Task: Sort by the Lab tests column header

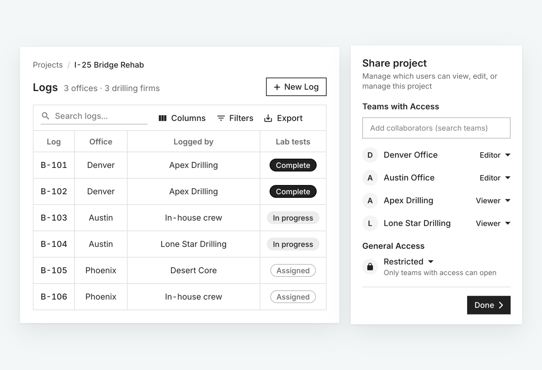Action: [x=293, y=142]
